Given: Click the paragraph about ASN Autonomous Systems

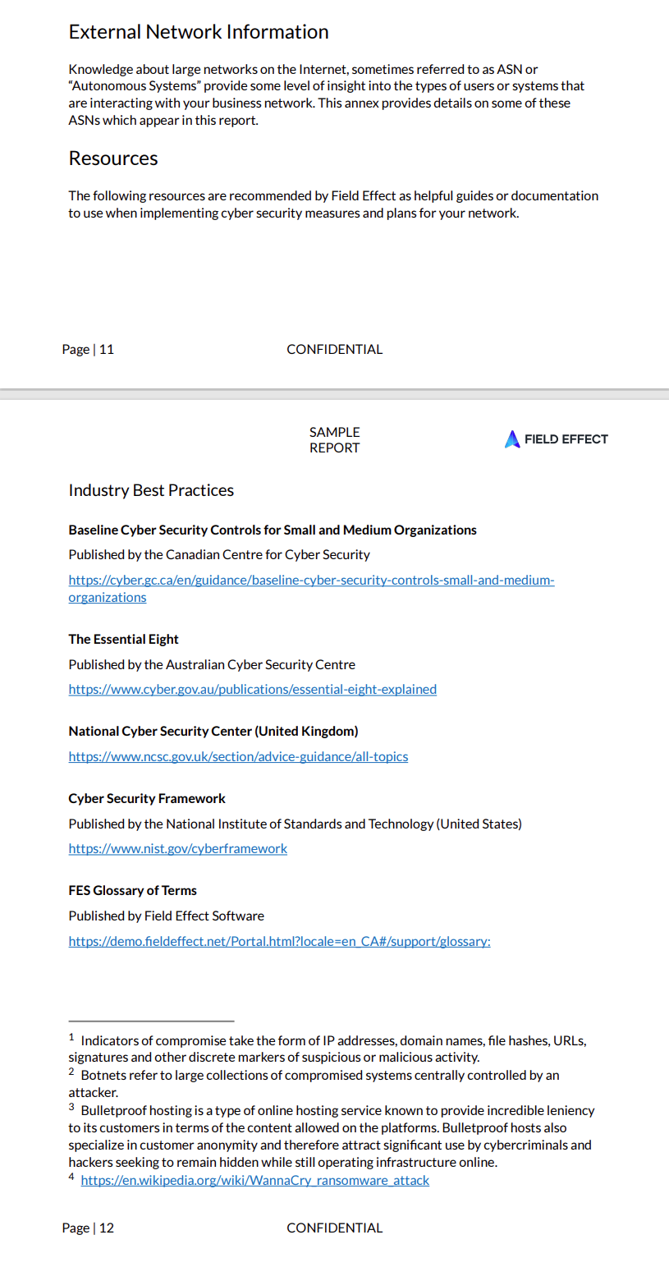Looking at the screenshot, I should pyautogui.click(x=327, y=94).
